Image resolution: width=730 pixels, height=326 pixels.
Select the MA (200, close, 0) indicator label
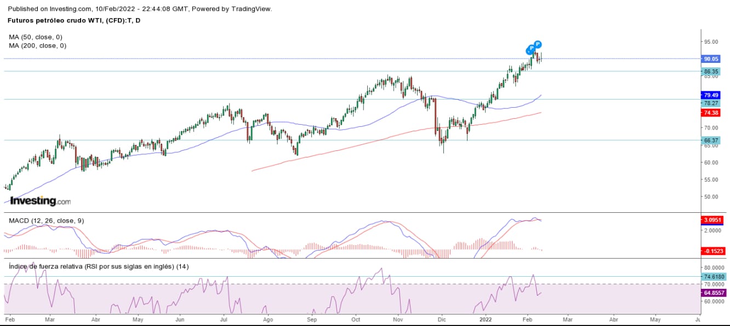click(x=37, y=46)
